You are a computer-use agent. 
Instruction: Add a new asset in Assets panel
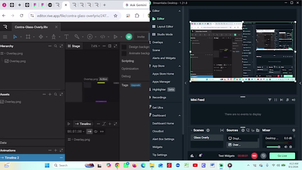[50, 94]
